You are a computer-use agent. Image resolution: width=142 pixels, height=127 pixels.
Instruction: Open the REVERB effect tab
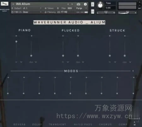tap(20, 124)
